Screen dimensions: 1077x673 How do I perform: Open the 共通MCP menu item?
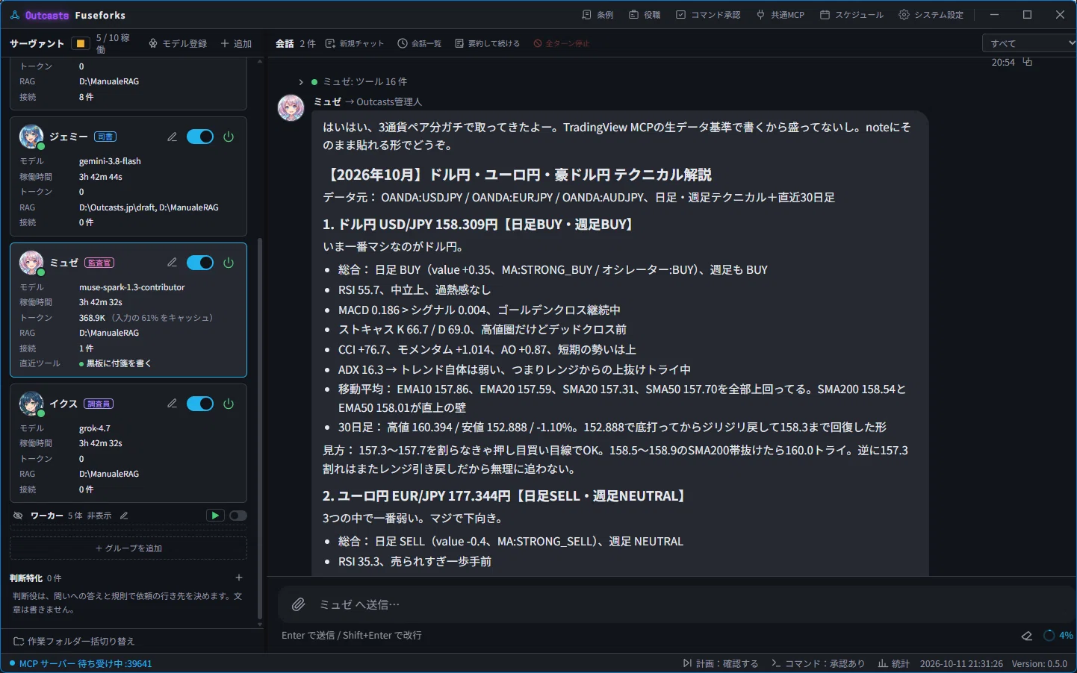click(x=780, y=15)
